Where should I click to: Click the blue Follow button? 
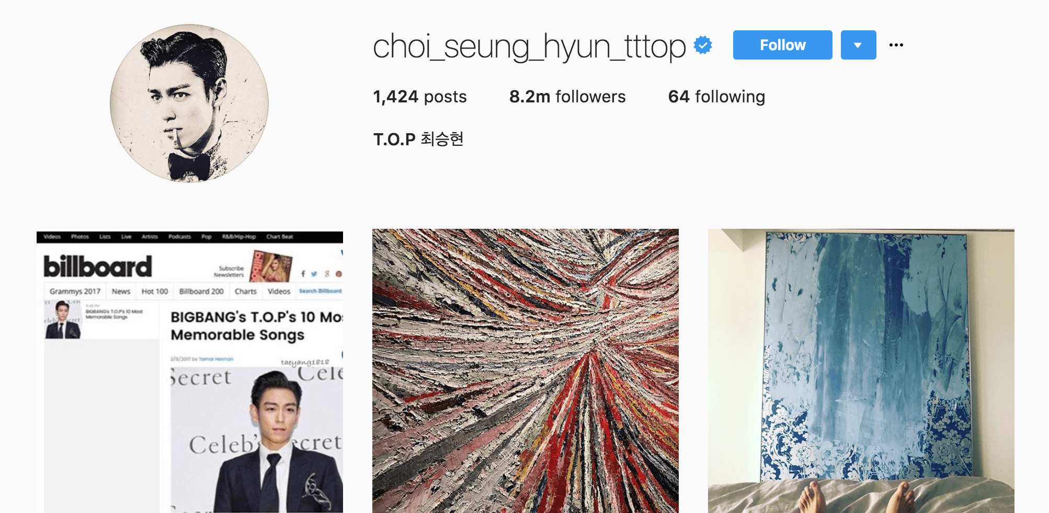pyautogui.click(x=782, y=45)
